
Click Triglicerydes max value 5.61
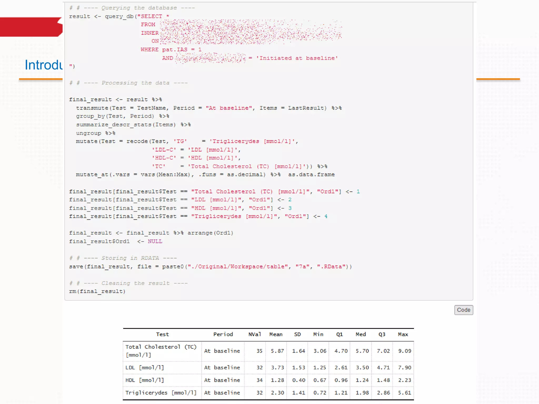[x=405, y=393]
